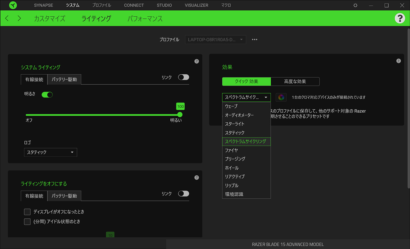Click the オフ slider start label
The image size is (410, 249).
(x=29, y=120)
